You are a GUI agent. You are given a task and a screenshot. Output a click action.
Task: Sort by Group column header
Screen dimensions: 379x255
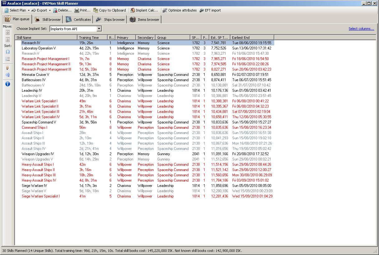173,37
